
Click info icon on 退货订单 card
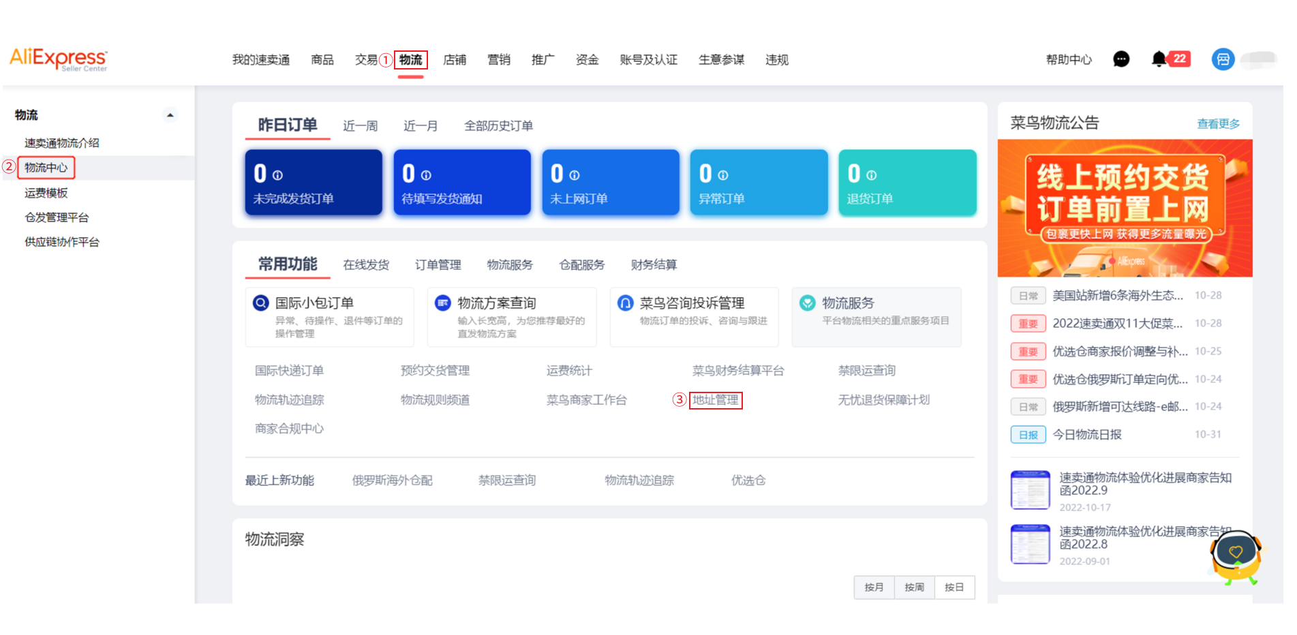872,175
